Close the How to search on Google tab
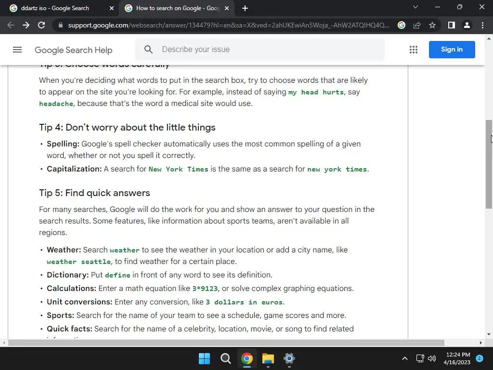Viewport: 493px width, 370px height. click(x=227, y=9)
